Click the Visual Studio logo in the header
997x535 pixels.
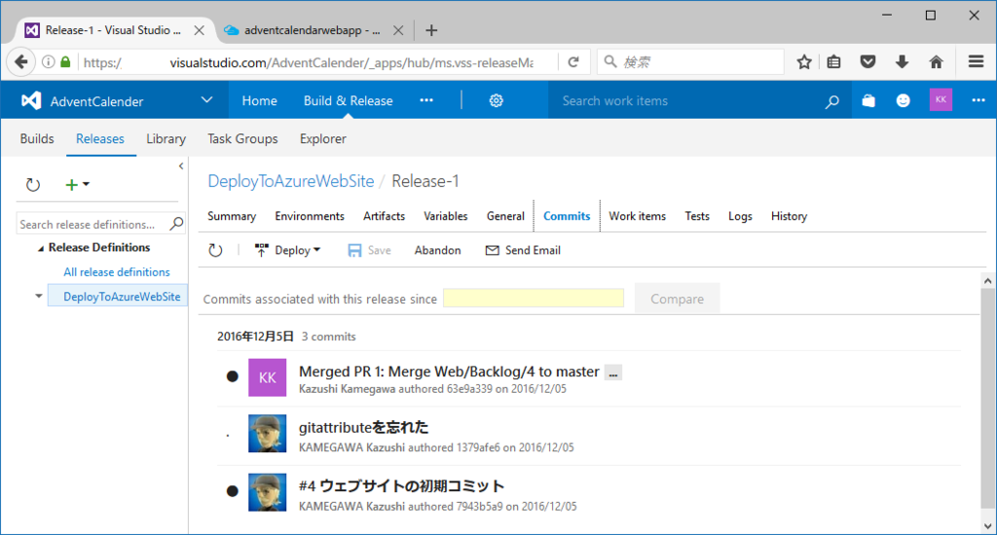(x=31, y=100)
